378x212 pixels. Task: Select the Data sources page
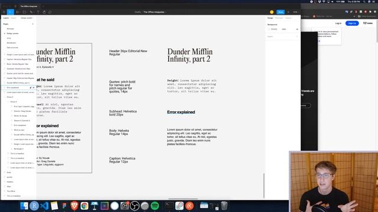12,48
